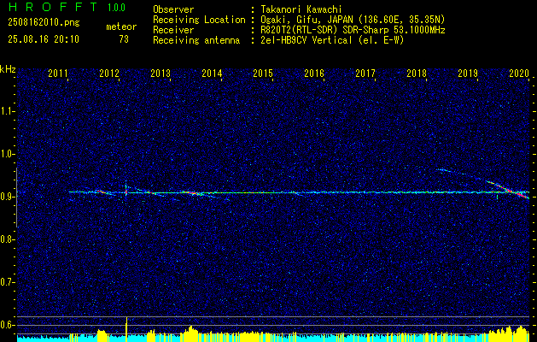This screenshot has width=537, height=342.
Task: Click the meteor label
Action: coord(121,27)
